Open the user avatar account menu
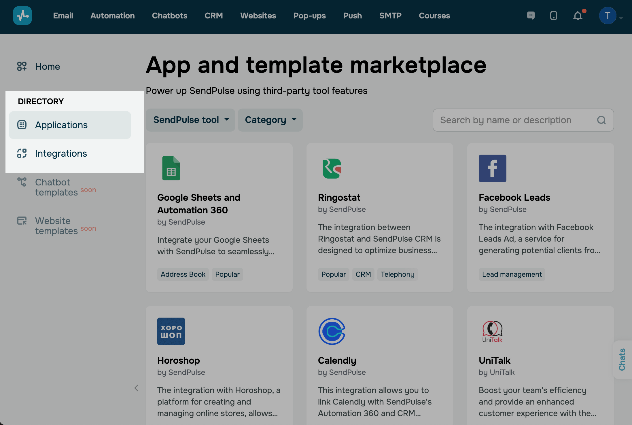 (x=608, y=16)
